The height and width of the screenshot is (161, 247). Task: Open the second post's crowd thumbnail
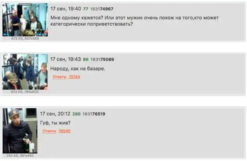click(x=25, y=72)
